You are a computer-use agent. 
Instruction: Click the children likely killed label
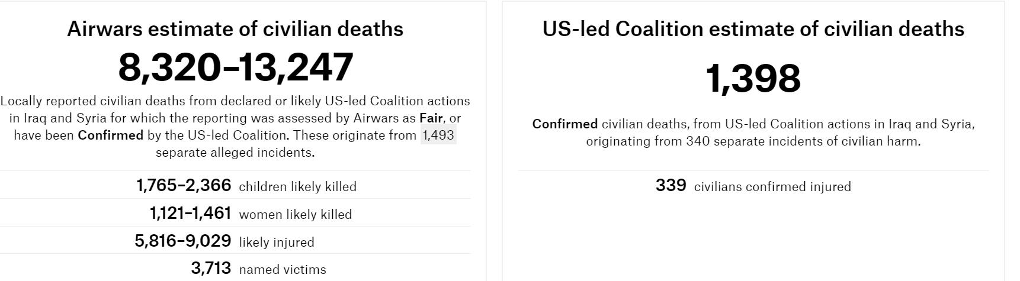coord(297,187)
